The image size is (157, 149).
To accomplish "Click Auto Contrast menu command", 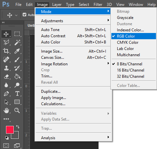I will (x=73, y=36).
